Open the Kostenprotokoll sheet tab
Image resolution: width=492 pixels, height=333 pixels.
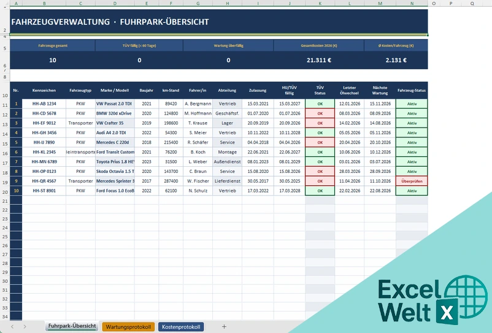point(181,327)
